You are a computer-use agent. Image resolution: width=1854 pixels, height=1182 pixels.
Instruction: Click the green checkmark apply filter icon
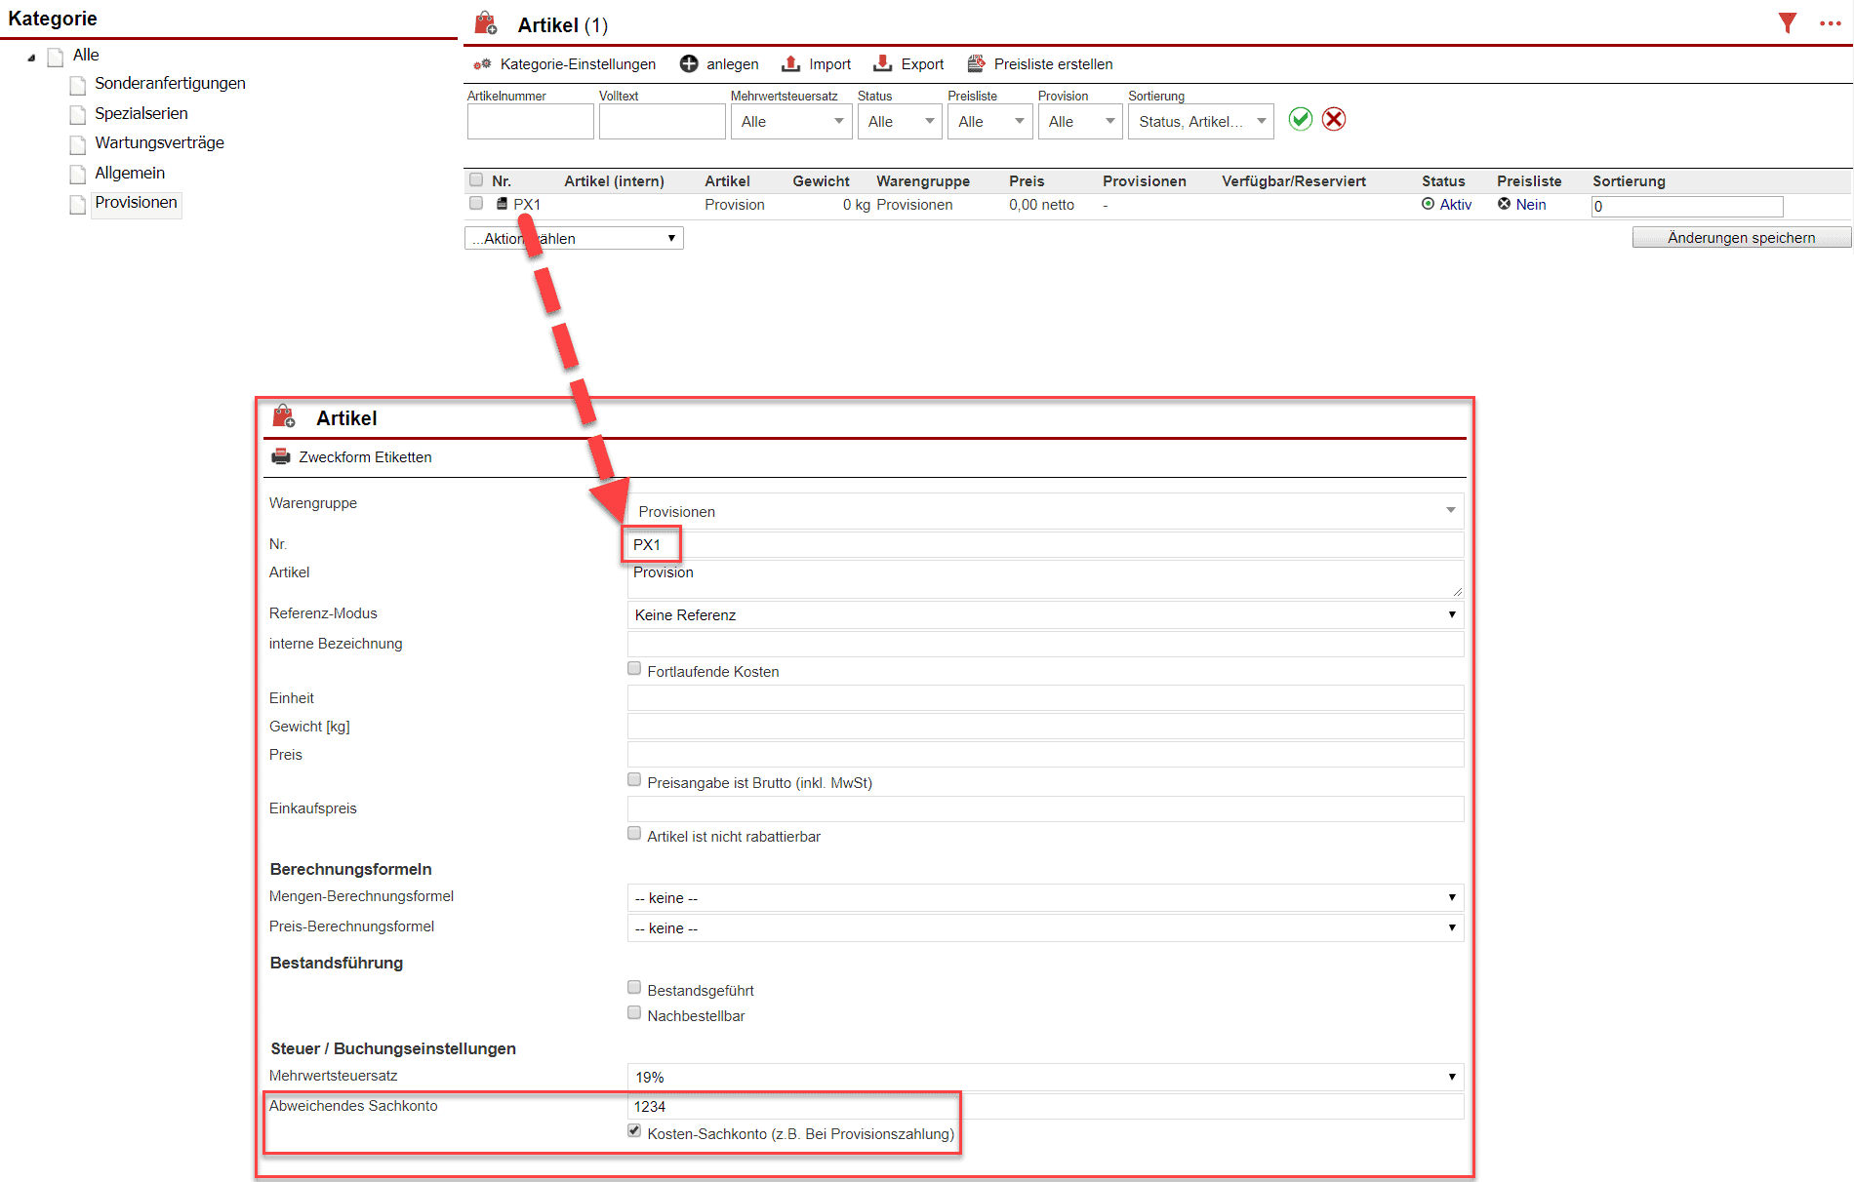(x=1300, y=119)
